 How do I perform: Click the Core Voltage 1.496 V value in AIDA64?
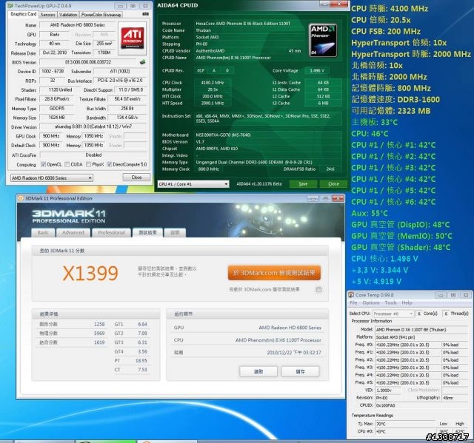[317, 70]
